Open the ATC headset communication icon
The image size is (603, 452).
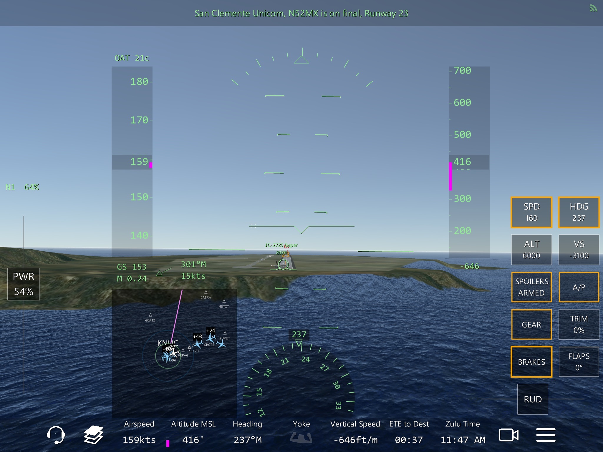56,435
